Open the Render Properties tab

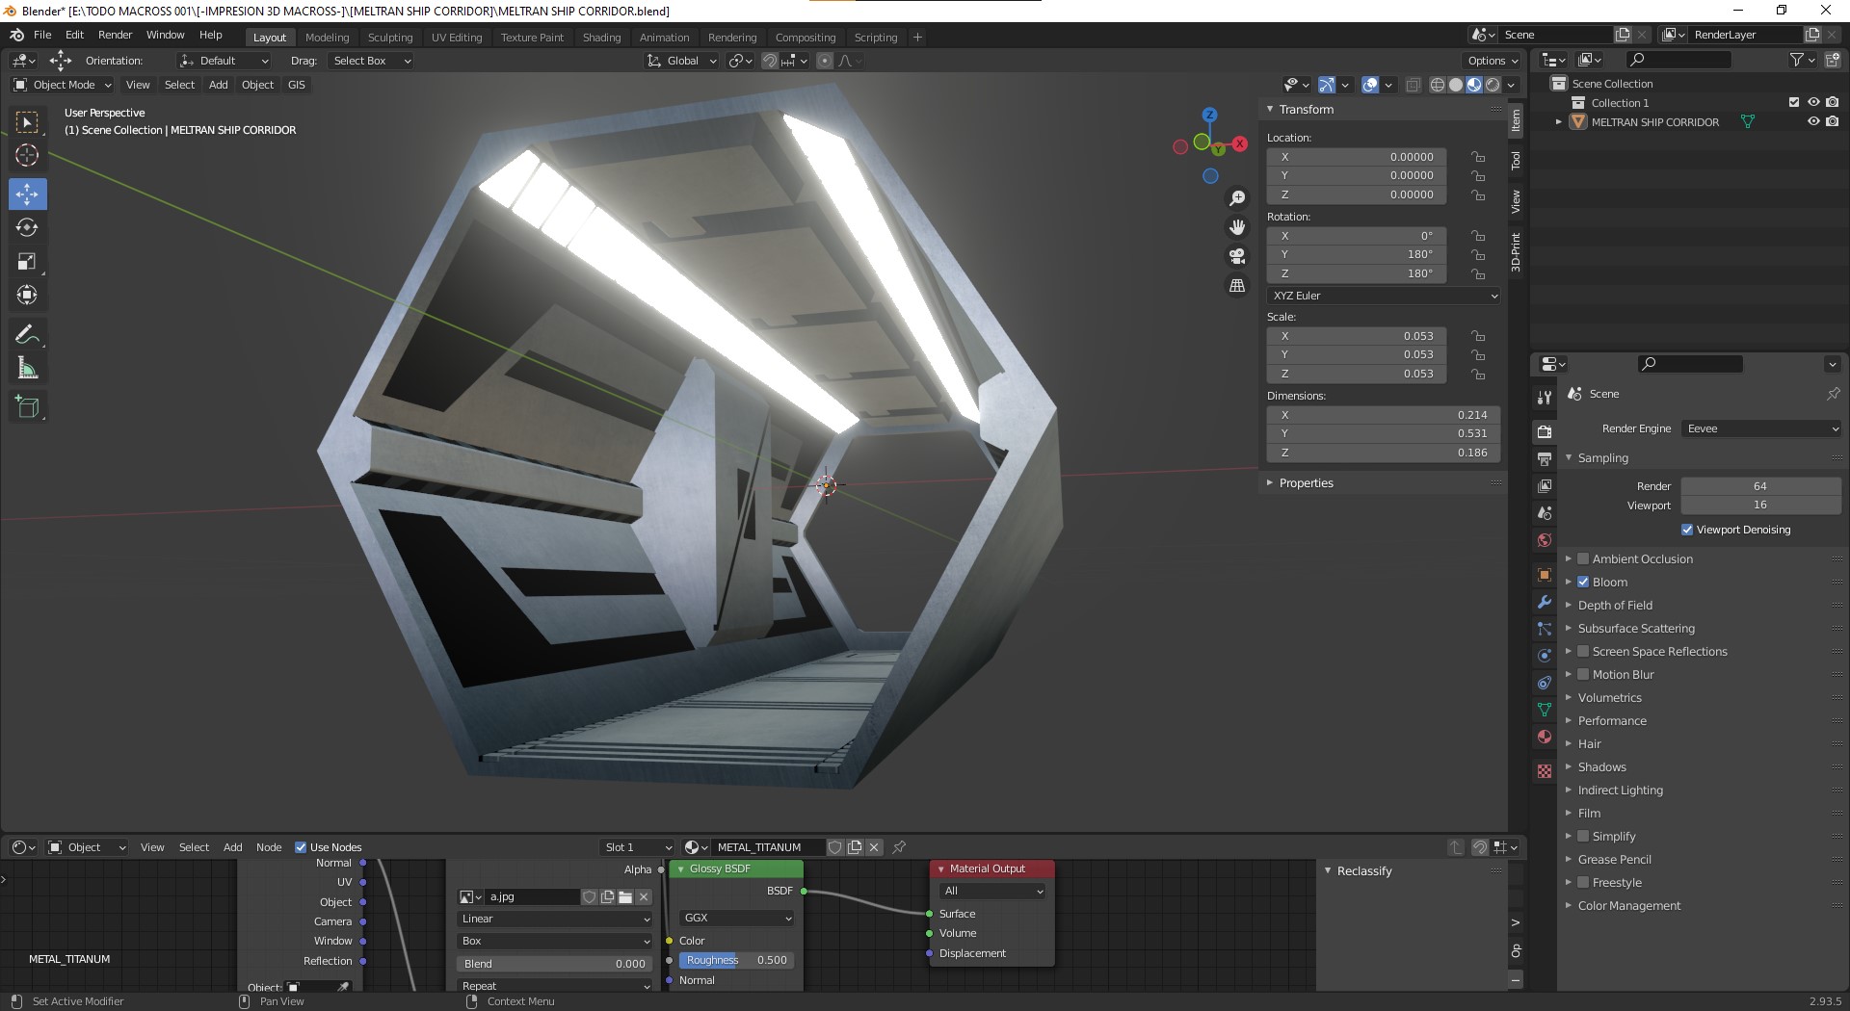[1544, 431]
